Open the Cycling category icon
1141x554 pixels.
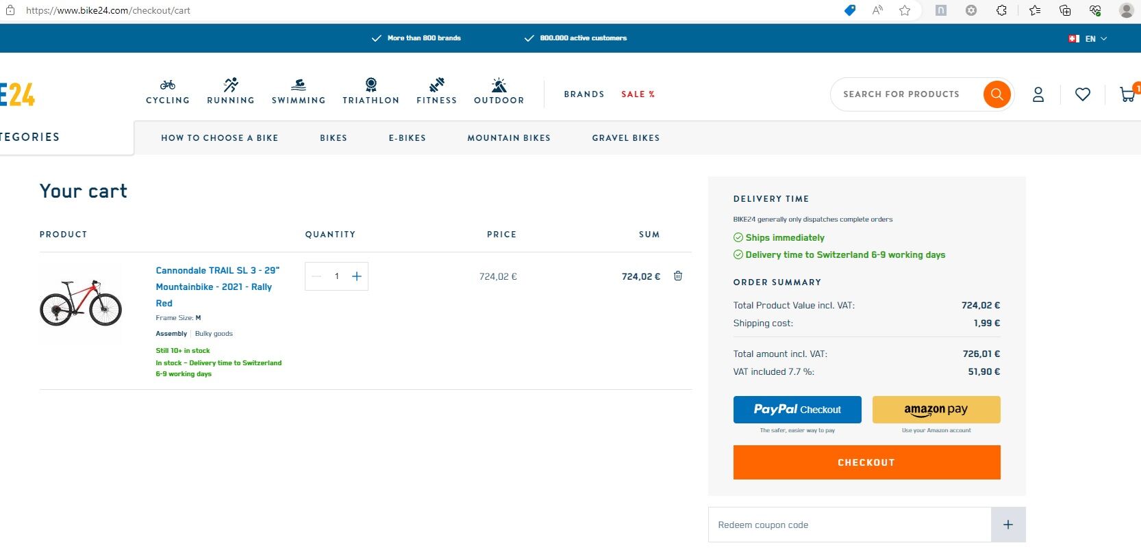click(168, 85)
